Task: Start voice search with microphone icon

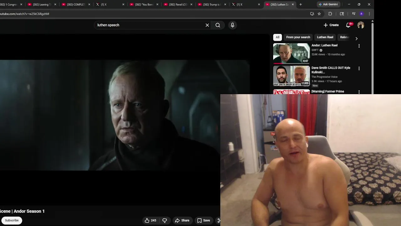Action: tap(232, 25)
